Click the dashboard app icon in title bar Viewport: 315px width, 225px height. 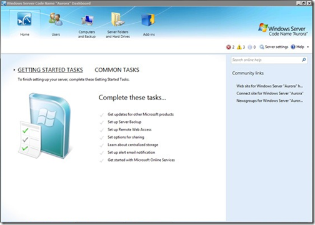(x=3, y=3)
